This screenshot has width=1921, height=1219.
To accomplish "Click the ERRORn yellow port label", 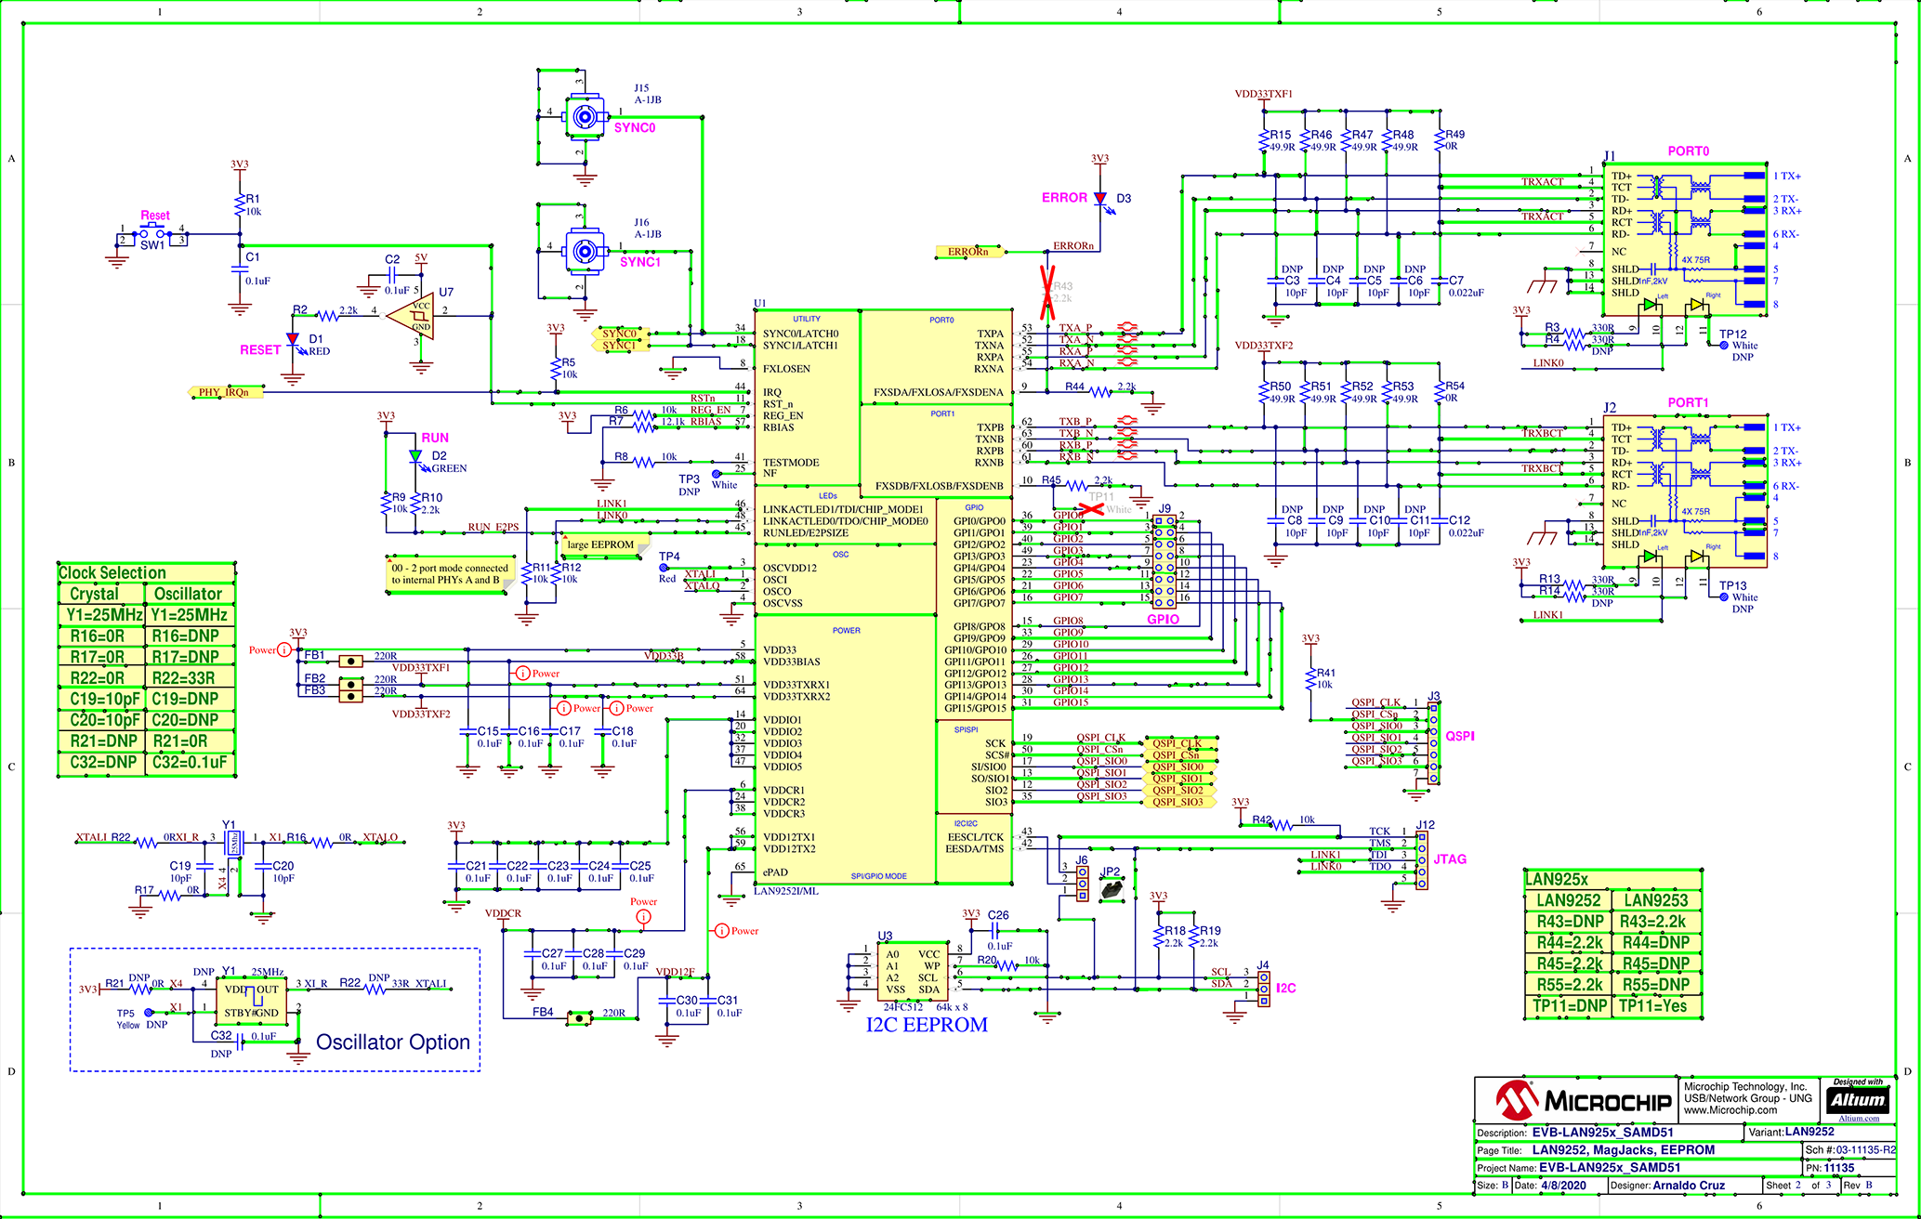I will pos(967,252).
